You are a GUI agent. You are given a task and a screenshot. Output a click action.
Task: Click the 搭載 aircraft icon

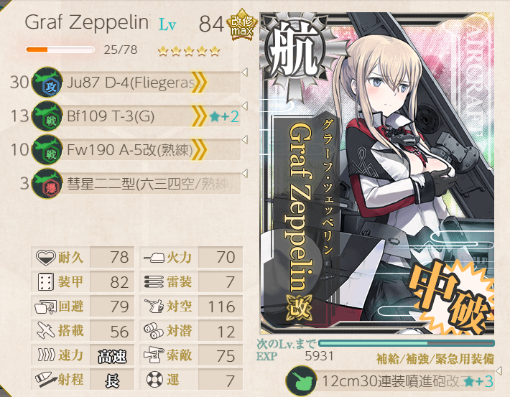pyautogui.click(x=45, y=331)
